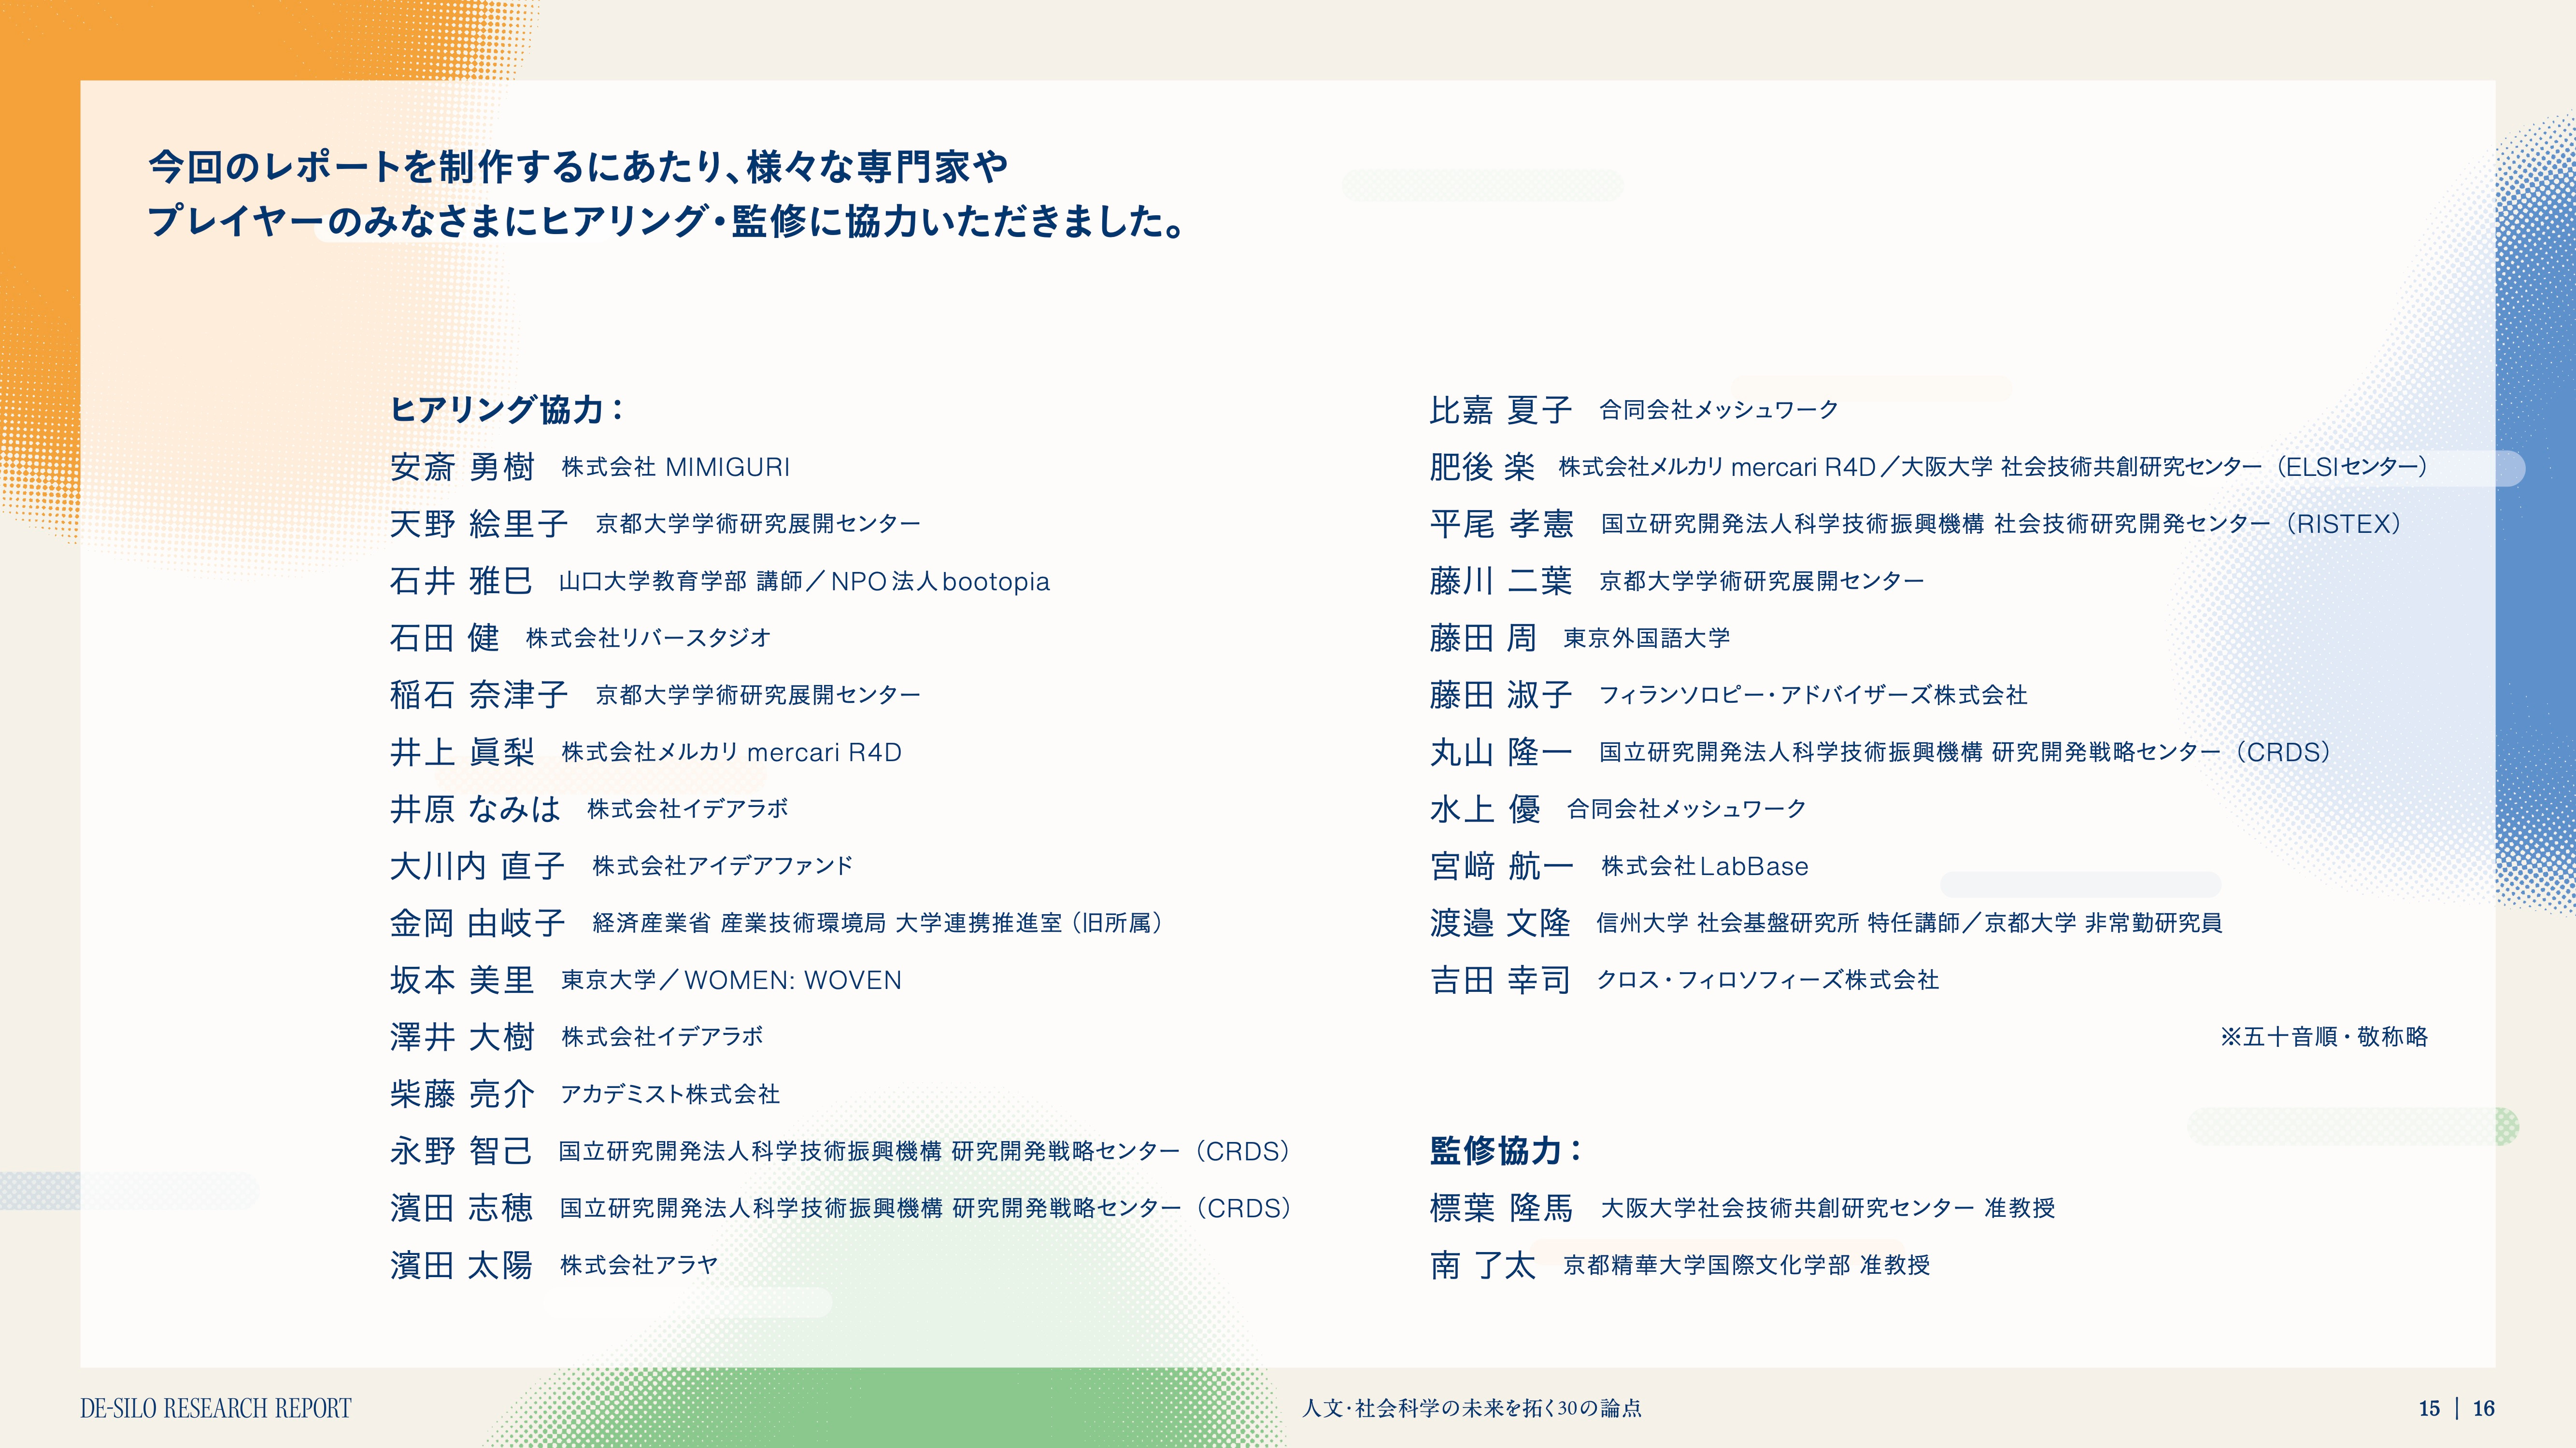Click the name 宮﨑 航一
2576x1448 pixels.
point(1502,865)
